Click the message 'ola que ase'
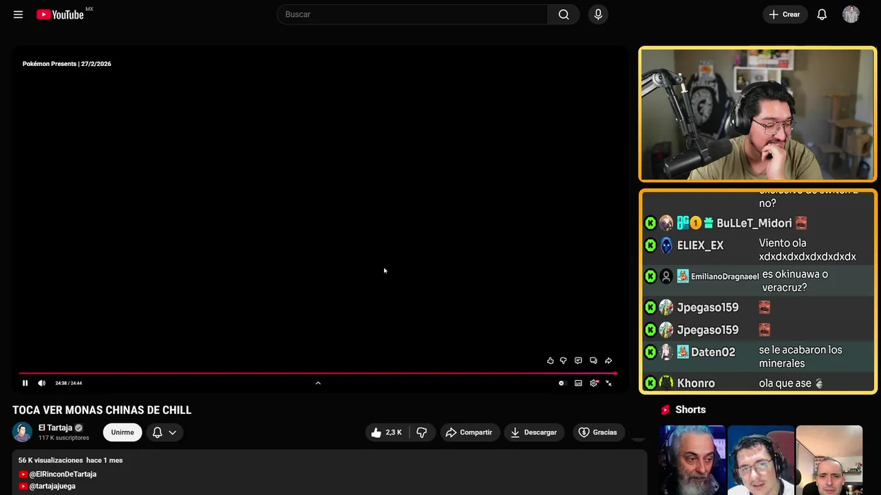 [x=785, y=383]
